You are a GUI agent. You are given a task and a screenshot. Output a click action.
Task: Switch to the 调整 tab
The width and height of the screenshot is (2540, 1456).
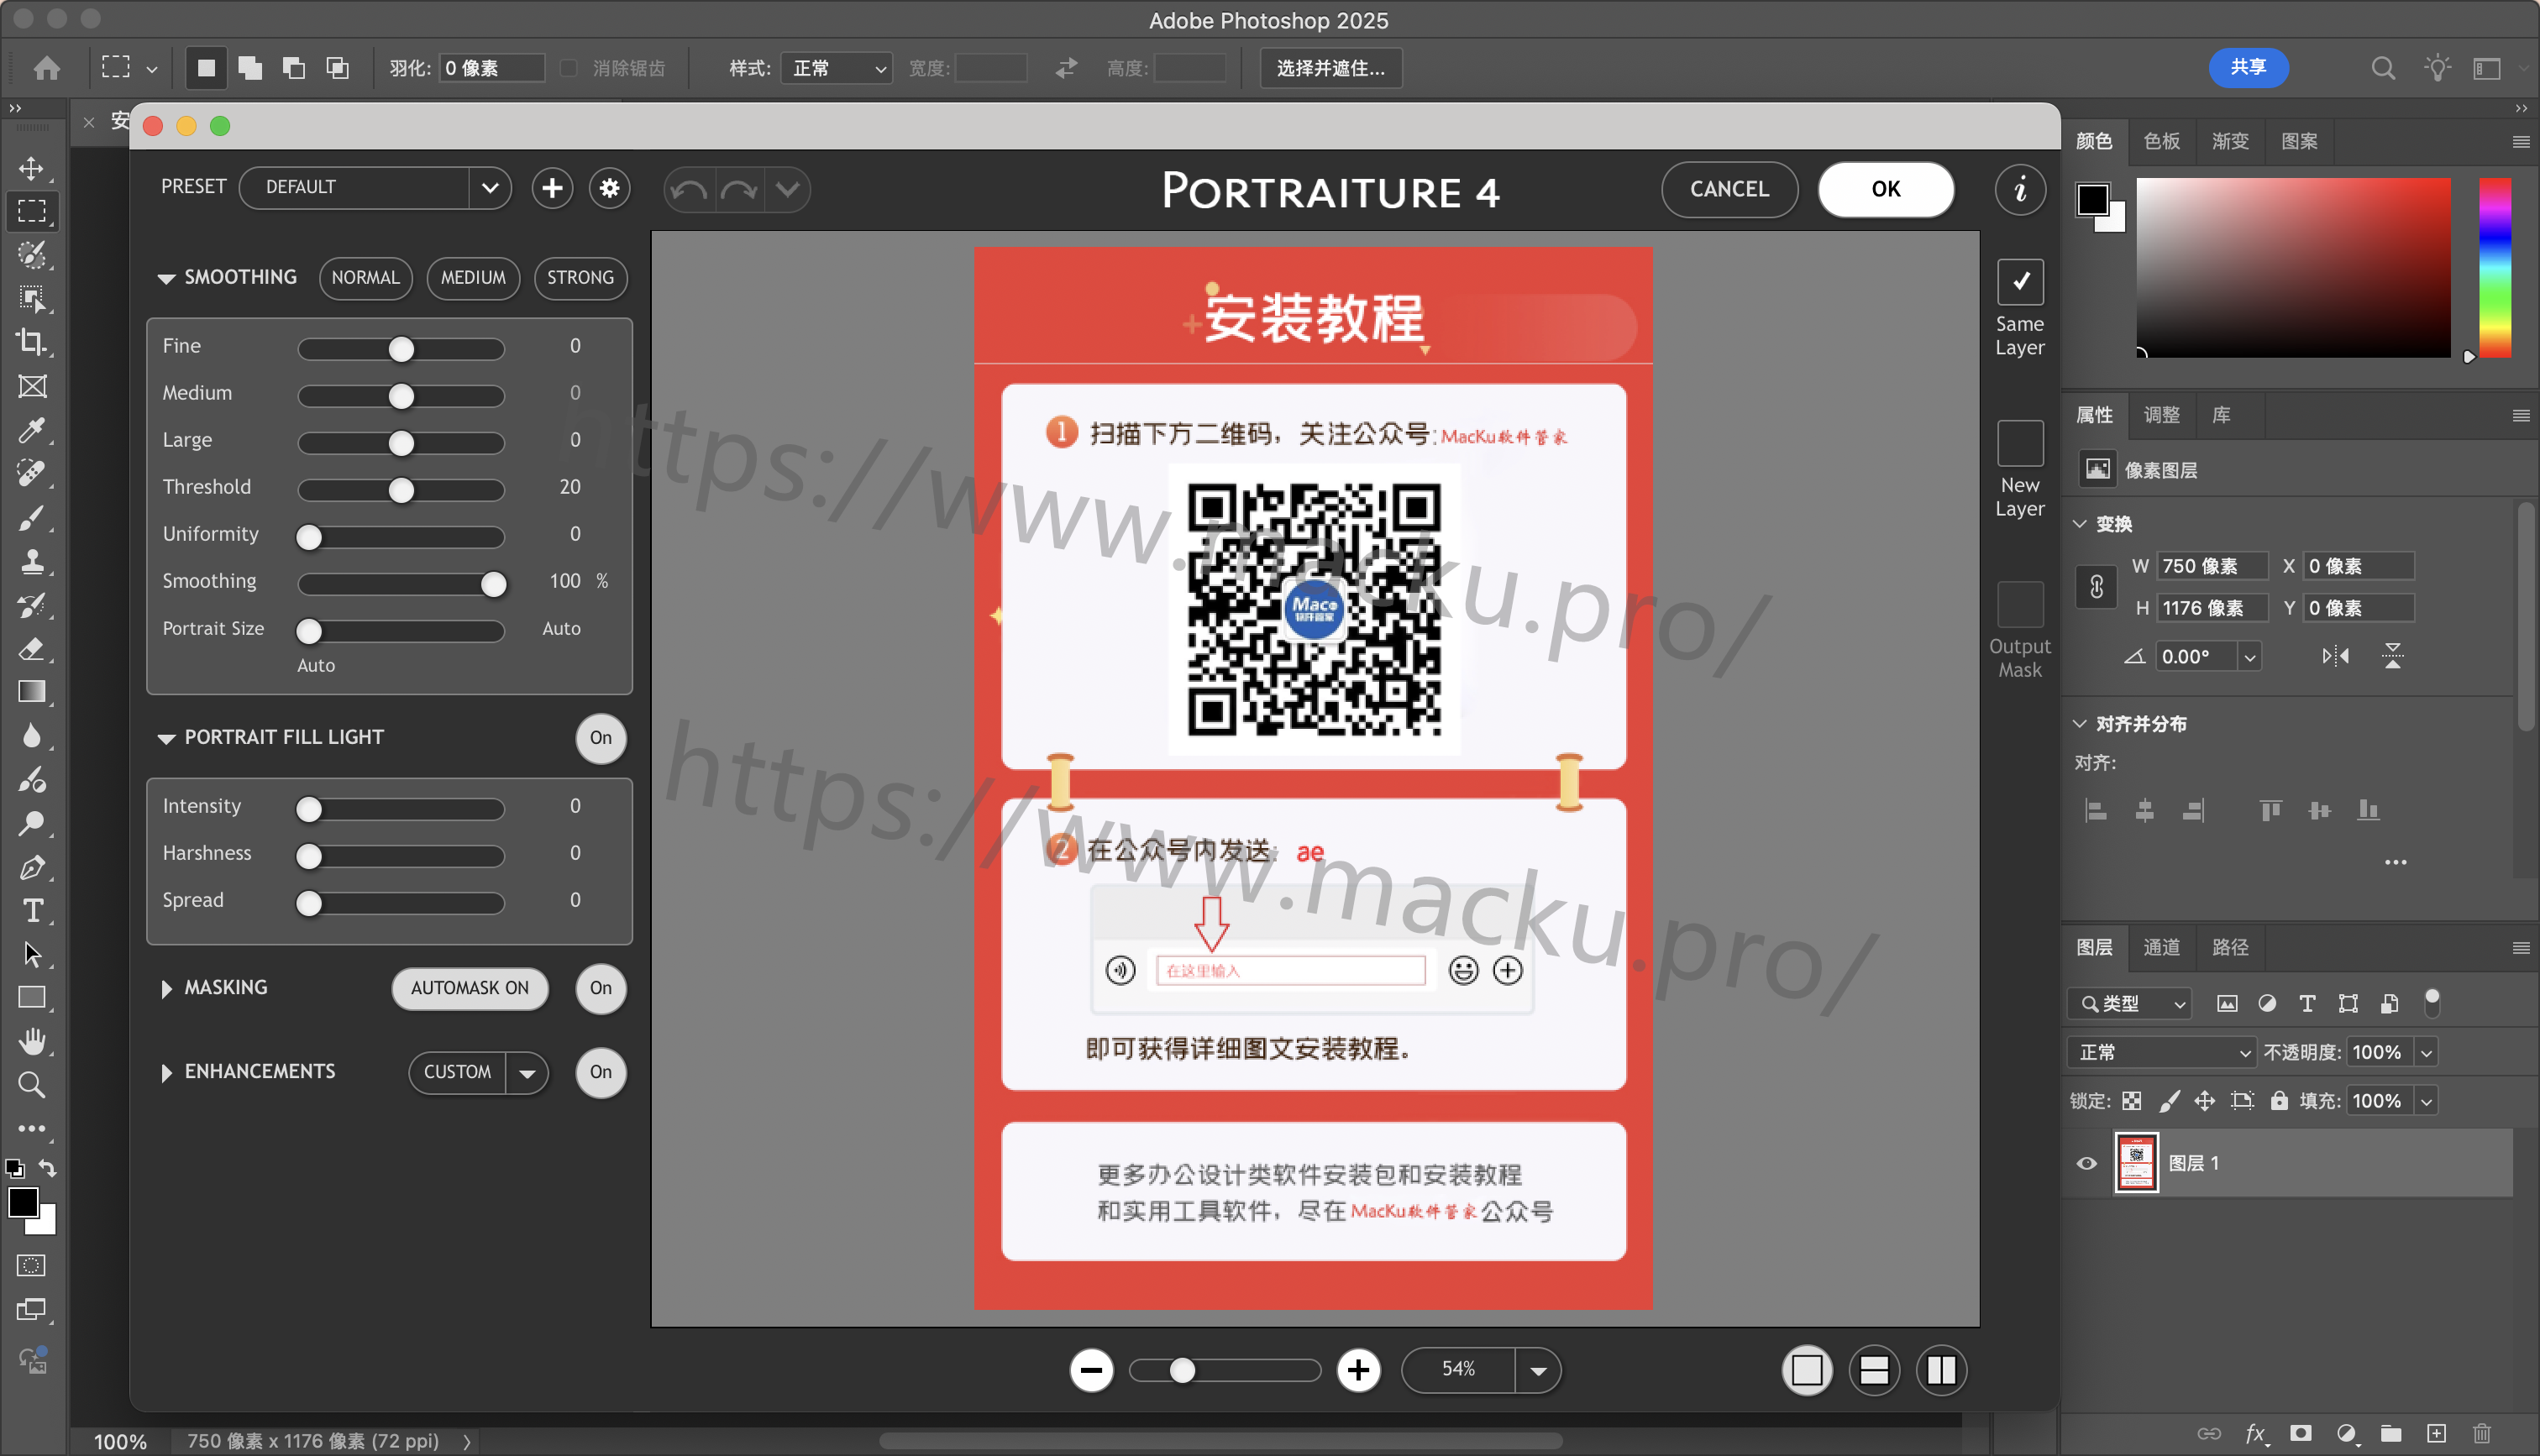2162,415
